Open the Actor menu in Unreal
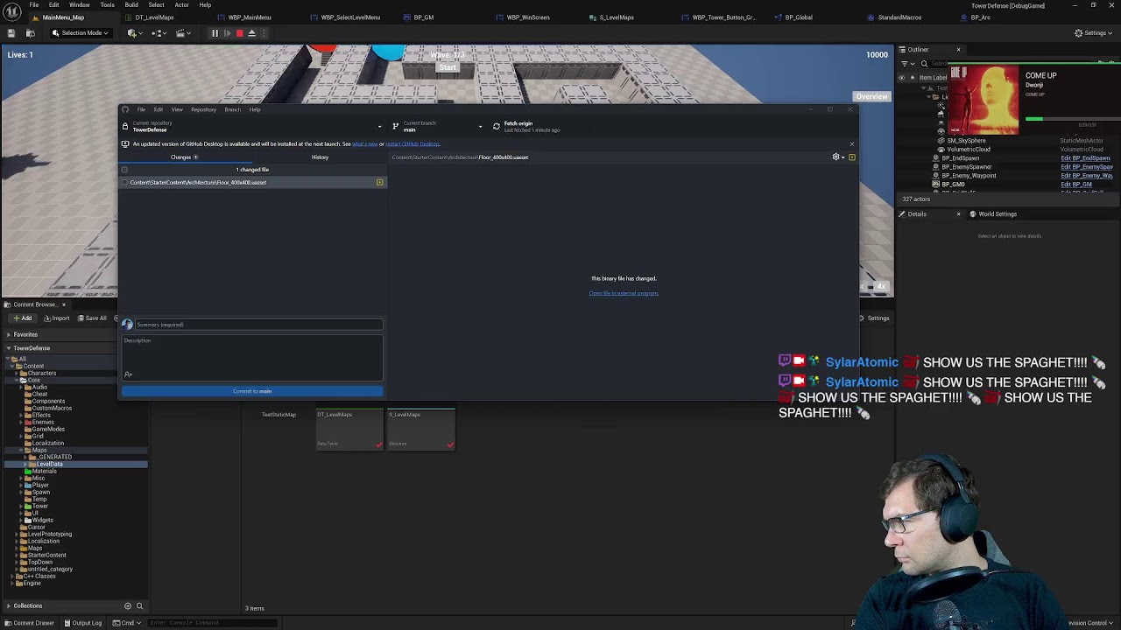 point(181,4)
